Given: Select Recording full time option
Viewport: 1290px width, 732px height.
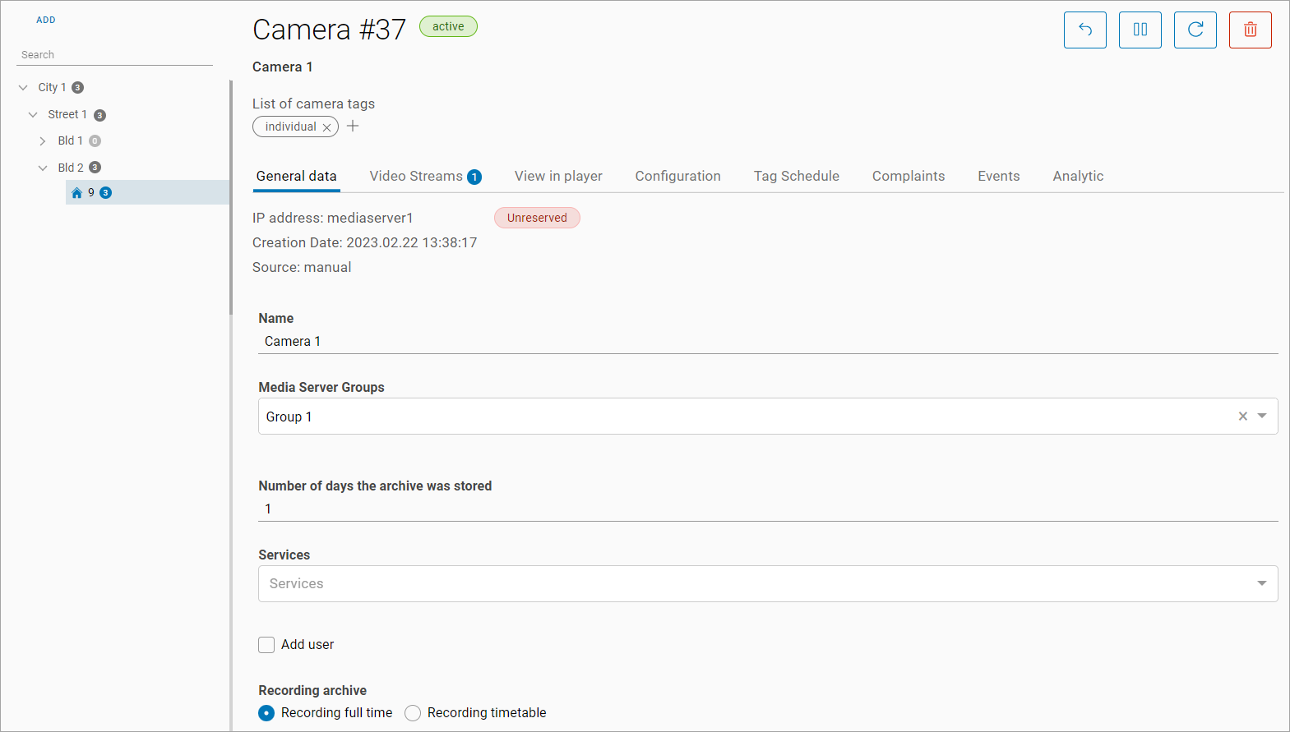Looking at the screenshot, I should [266, 713].
